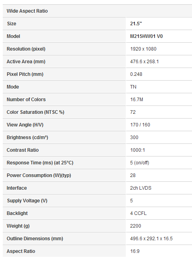Click Weight value 2200
Screen dimensions: 192x260
tap(136, 226)
